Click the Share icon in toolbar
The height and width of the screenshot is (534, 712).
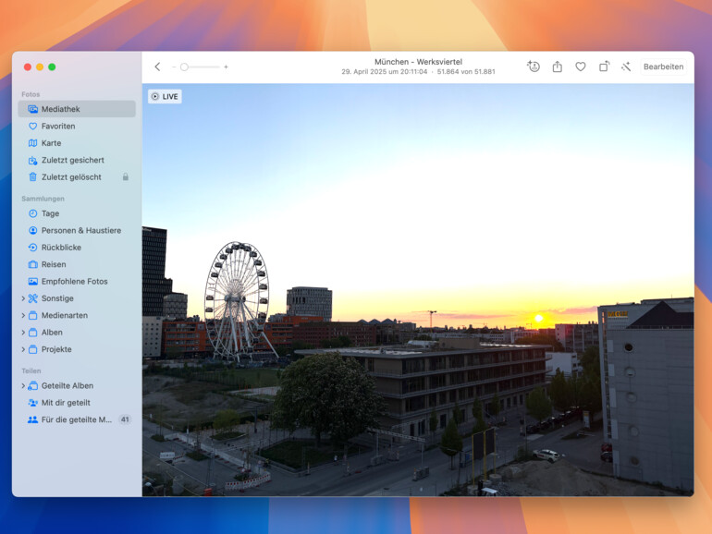(x=558, y=67)
